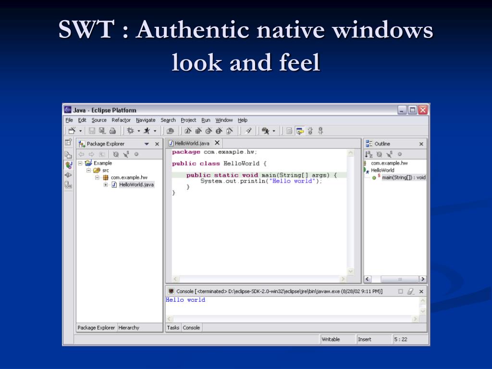Click the Up icon in Package Explorer
This screenshot has width=492, height=369.
coord(102,154)
